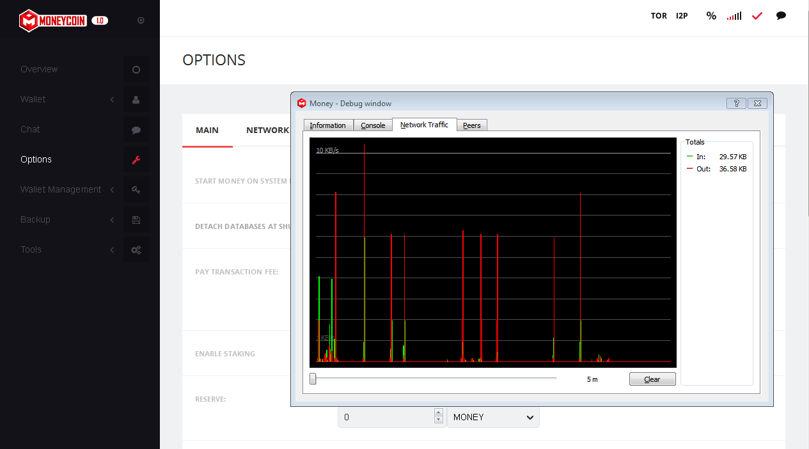The image size is (809, 449).
Task: Expand the Wallet Management submenu chevron
Action: 112,190
